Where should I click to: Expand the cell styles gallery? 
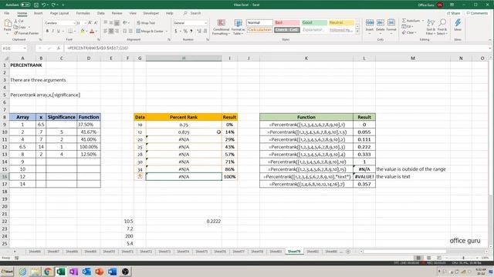(357, 32)
